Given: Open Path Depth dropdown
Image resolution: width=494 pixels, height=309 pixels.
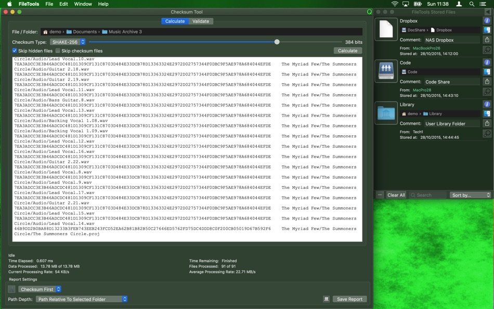Looking at the screenshot, I should (82, 299).
